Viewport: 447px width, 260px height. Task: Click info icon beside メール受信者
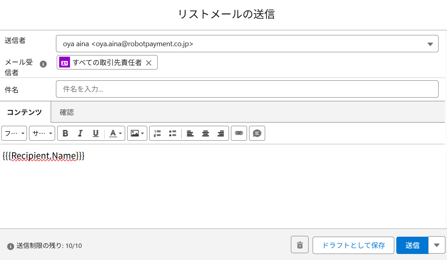pyautogui.click(x=43, y=64)
